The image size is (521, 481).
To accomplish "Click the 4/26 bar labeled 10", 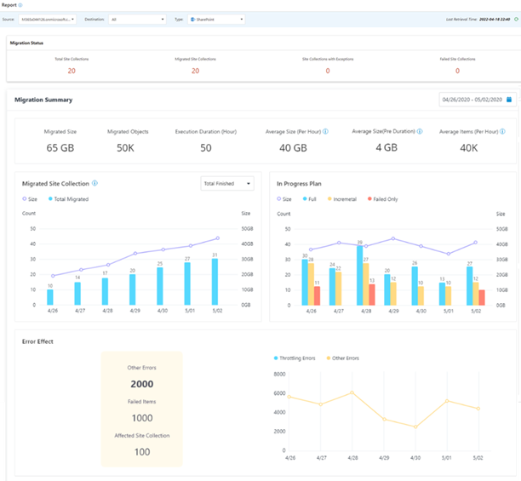I will pyautogui.click(x=50, y=297).
